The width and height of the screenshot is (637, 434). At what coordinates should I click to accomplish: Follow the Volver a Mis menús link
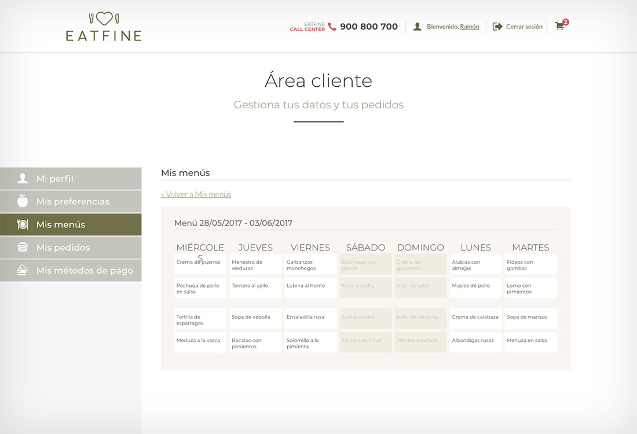pos(196,194)
